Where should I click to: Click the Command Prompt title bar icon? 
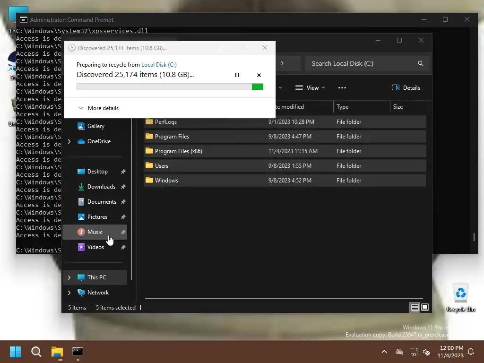coord(24,20)
